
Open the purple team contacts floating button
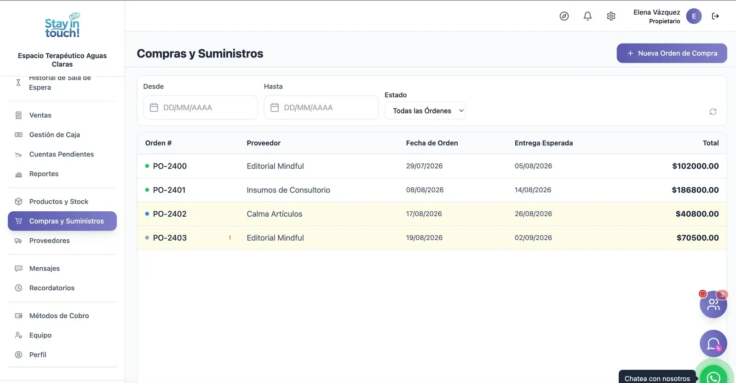click(x=713, y=304)
